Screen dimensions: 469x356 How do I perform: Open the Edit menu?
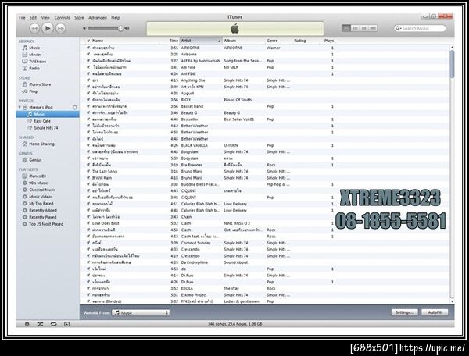(33, 18)
